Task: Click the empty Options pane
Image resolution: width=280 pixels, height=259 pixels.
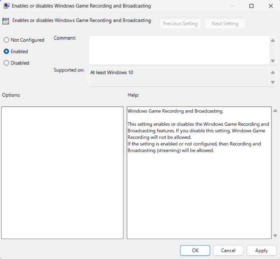Action: click(62, 173)
